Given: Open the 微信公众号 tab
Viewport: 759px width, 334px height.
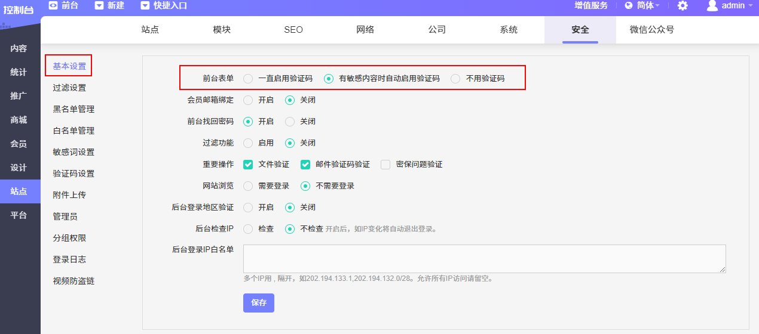Looking at the screenshot, I should 651,30.
